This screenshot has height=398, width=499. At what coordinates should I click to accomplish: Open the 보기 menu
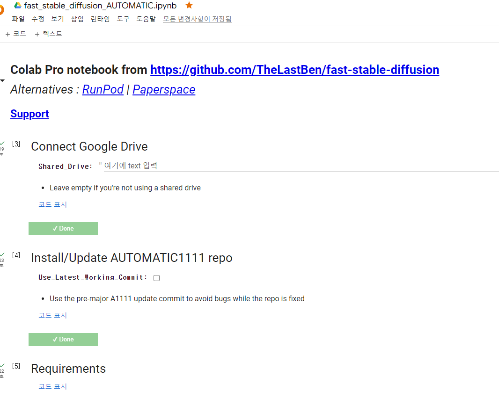click(58, 19)
